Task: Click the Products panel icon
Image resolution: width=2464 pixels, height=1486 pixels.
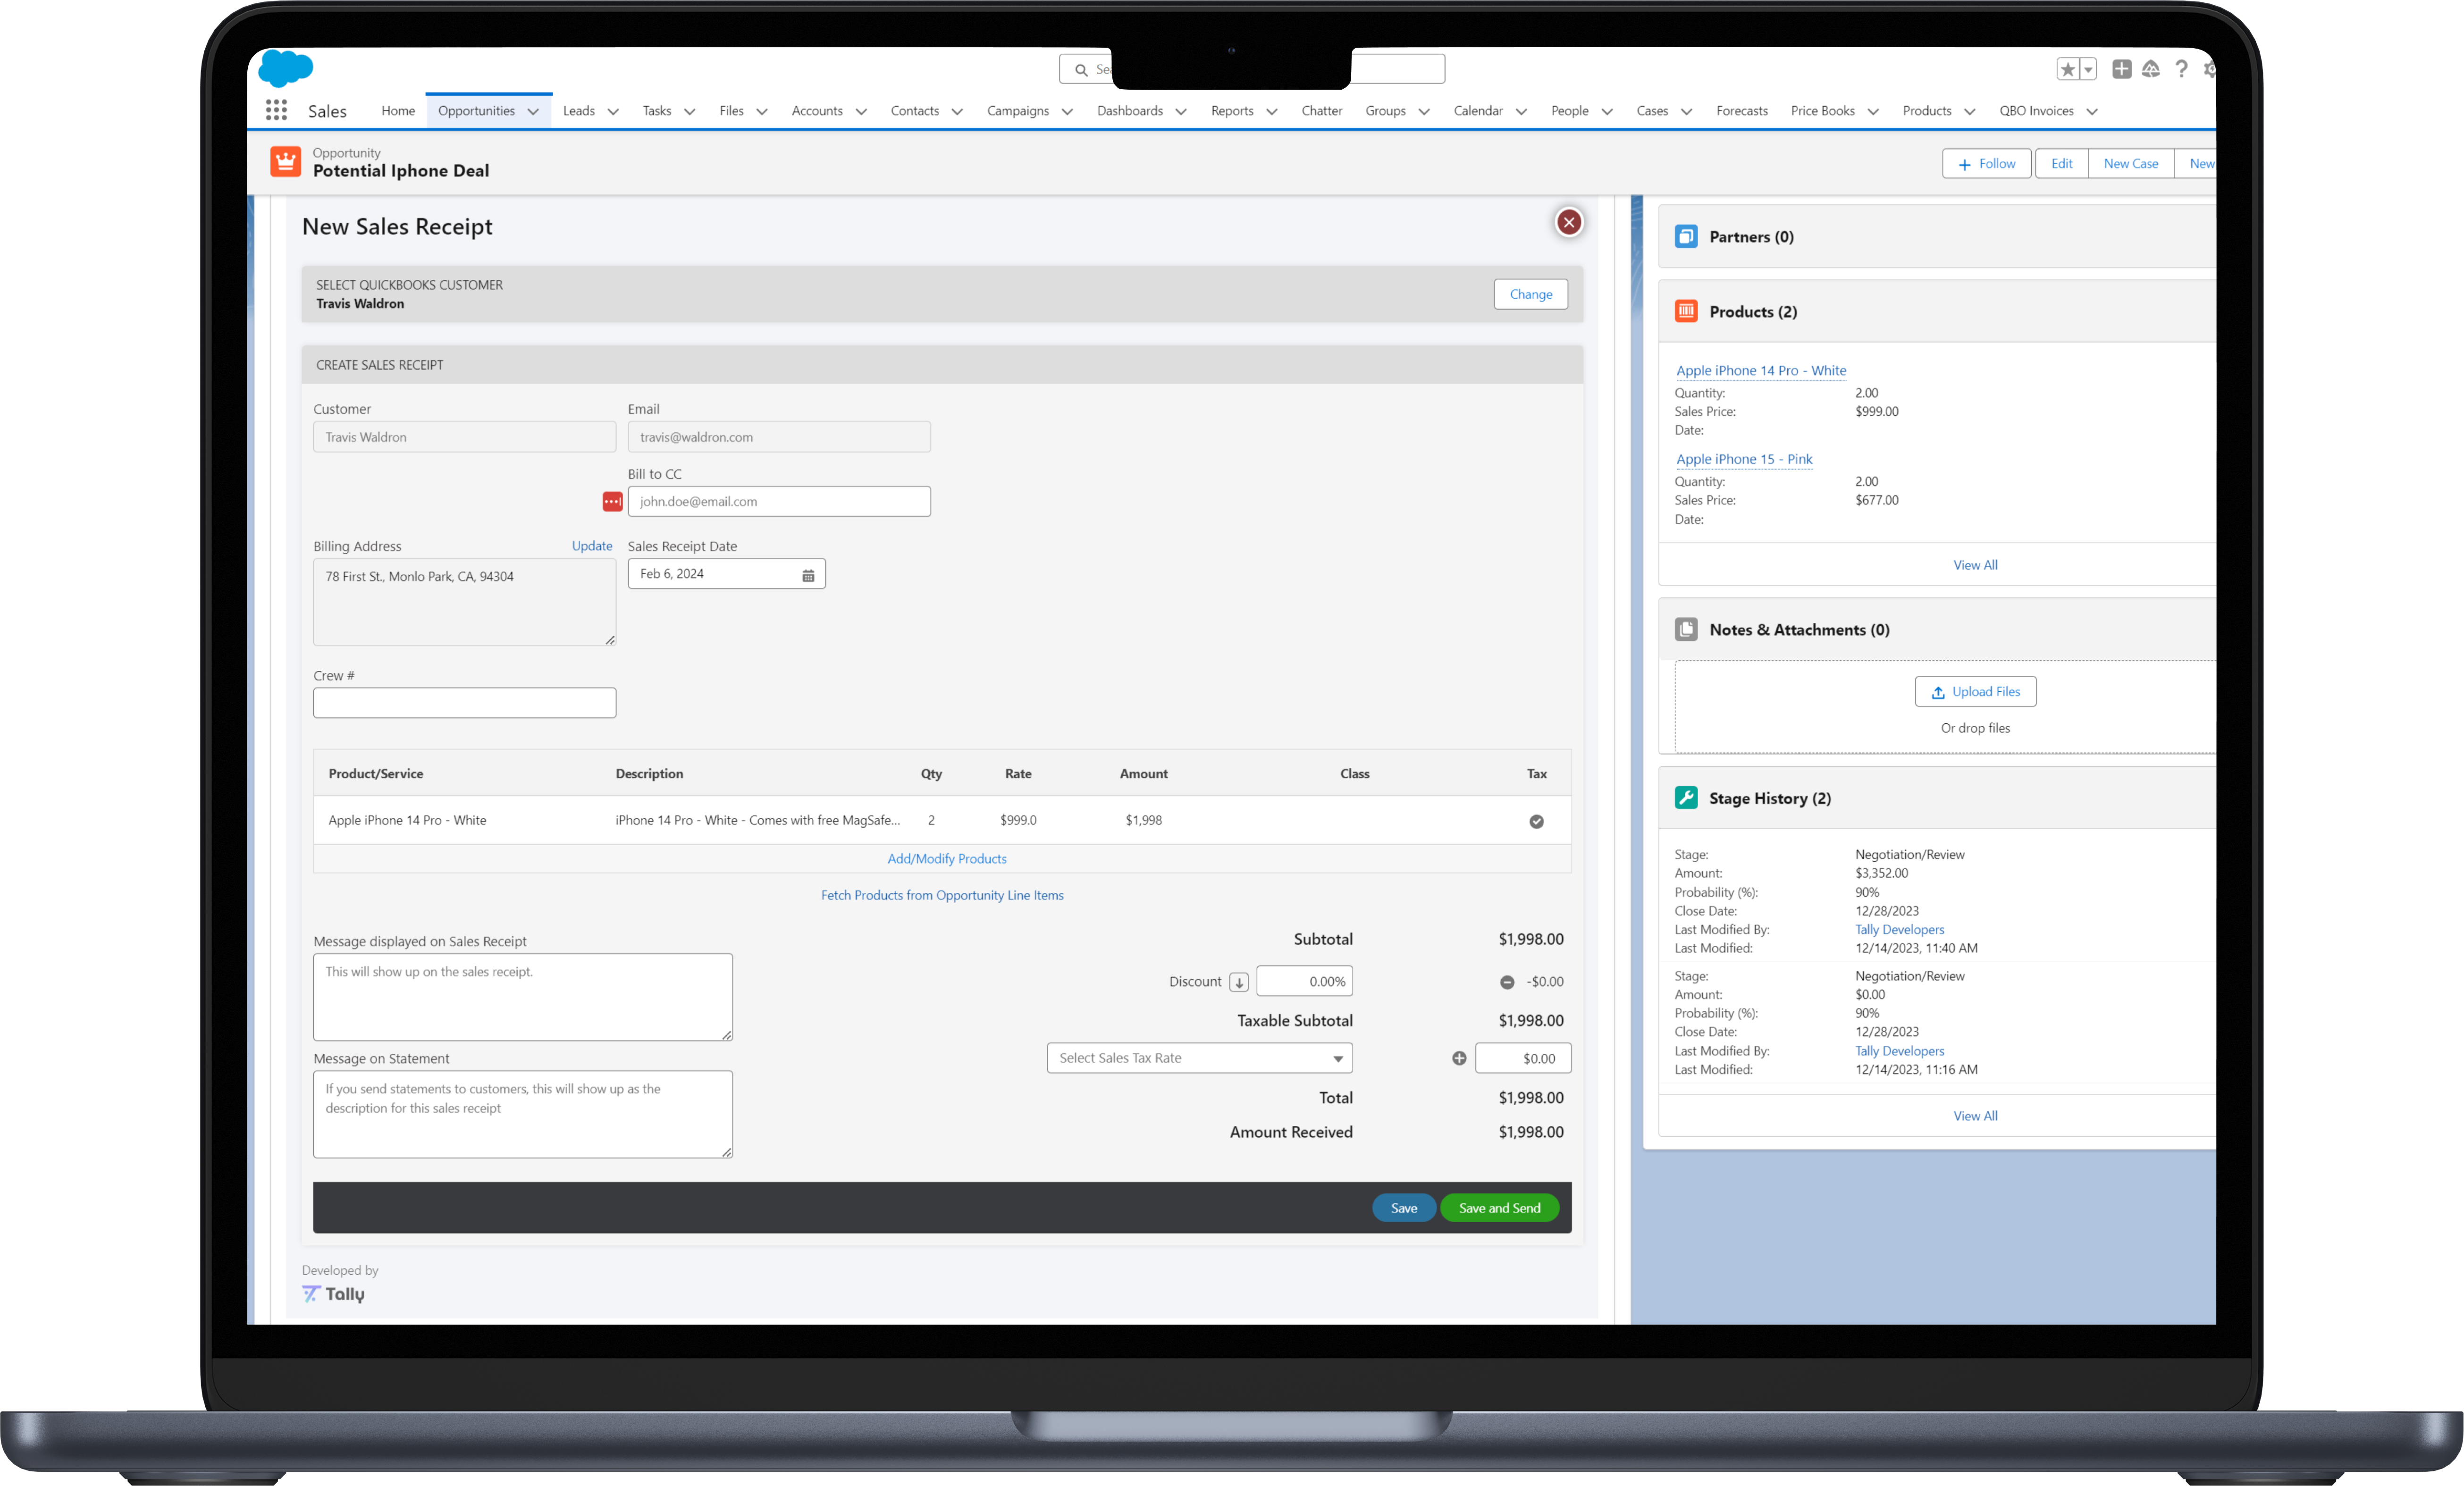Action: (1686, 312)
